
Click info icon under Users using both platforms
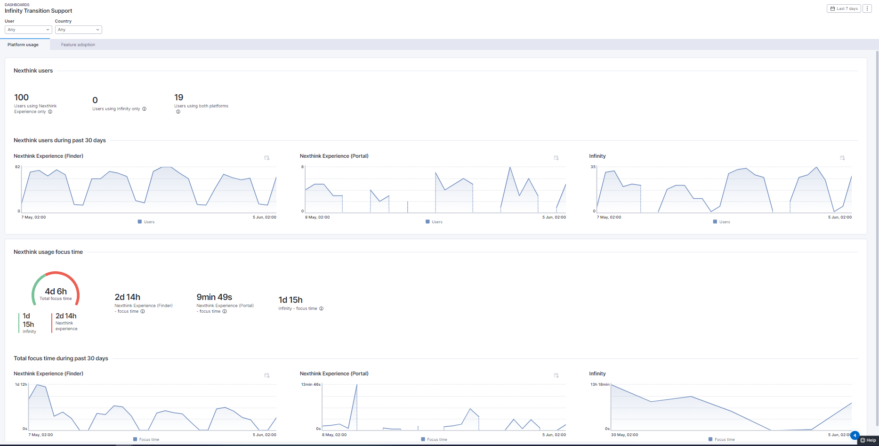coord(178,112)
